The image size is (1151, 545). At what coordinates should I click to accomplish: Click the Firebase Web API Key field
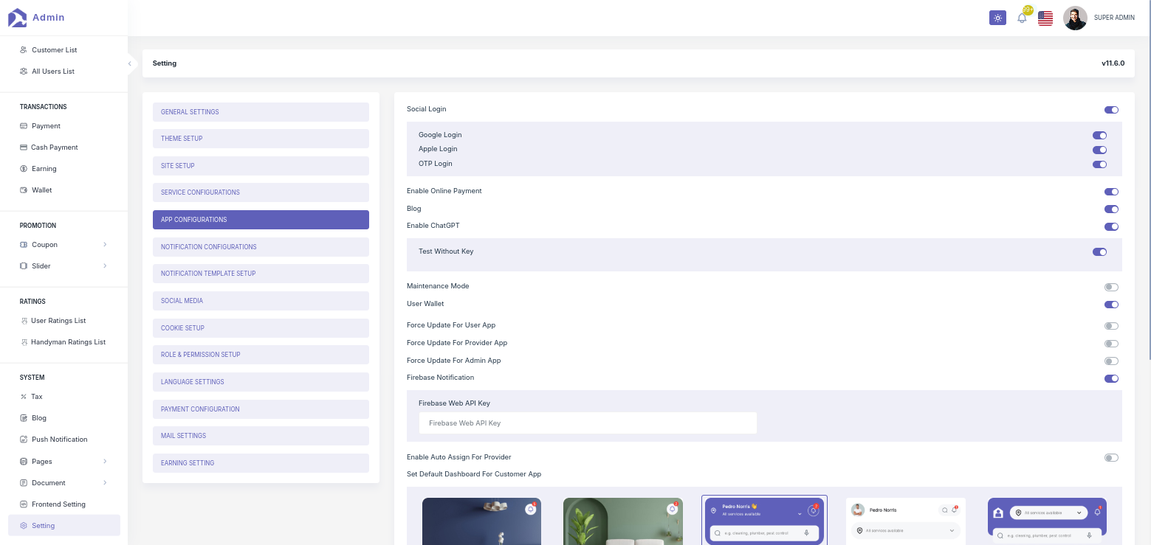[x=588, y=423]
